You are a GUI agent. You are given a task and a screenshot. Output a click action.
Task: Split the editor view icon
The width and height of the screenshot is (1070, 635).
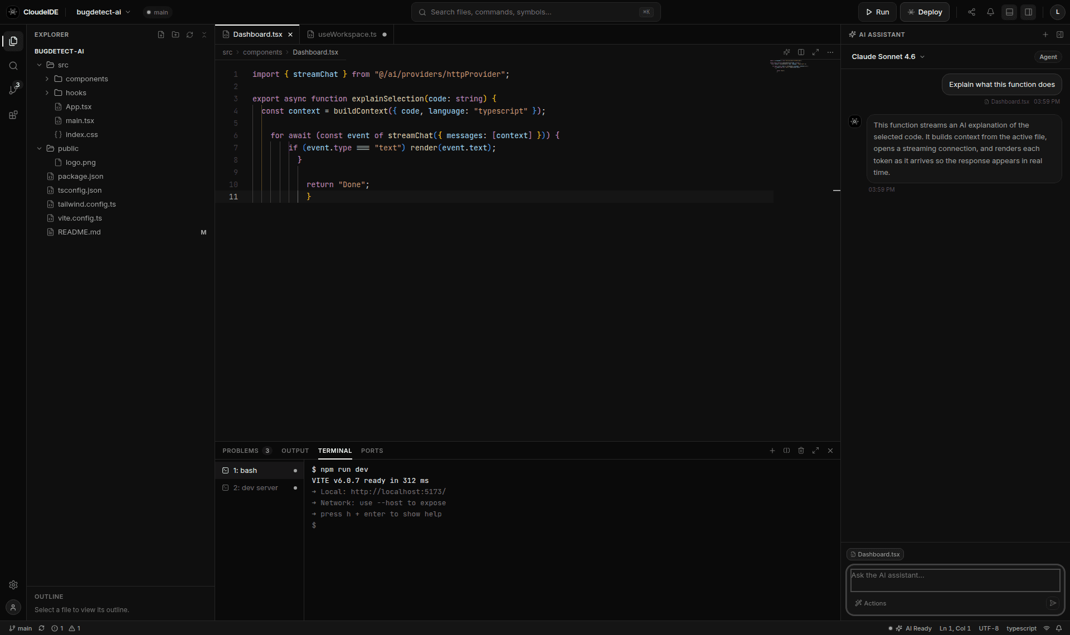801,52
